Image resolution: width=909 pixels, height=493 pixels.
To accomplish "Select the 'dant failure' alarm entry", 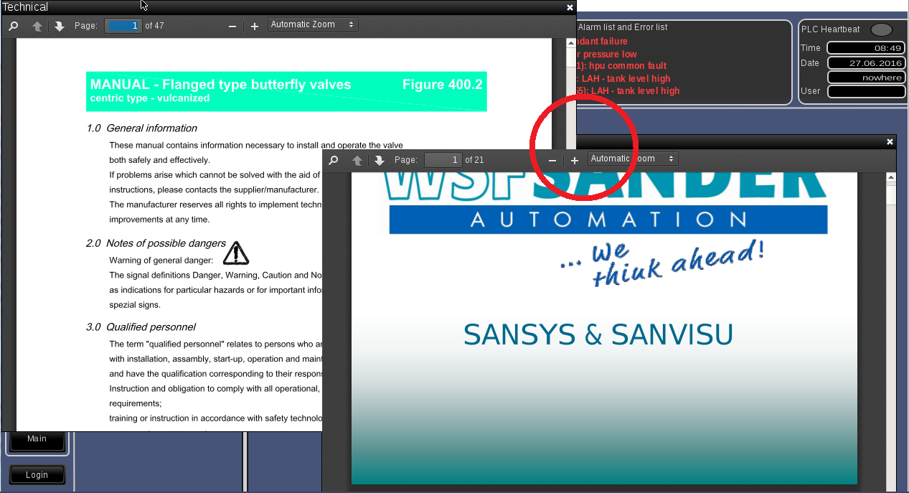I will [x=602, y=42].
